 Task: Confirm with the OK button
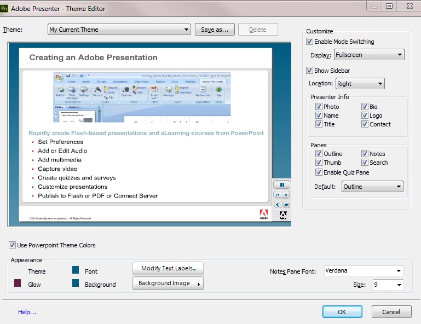point(342,312)
